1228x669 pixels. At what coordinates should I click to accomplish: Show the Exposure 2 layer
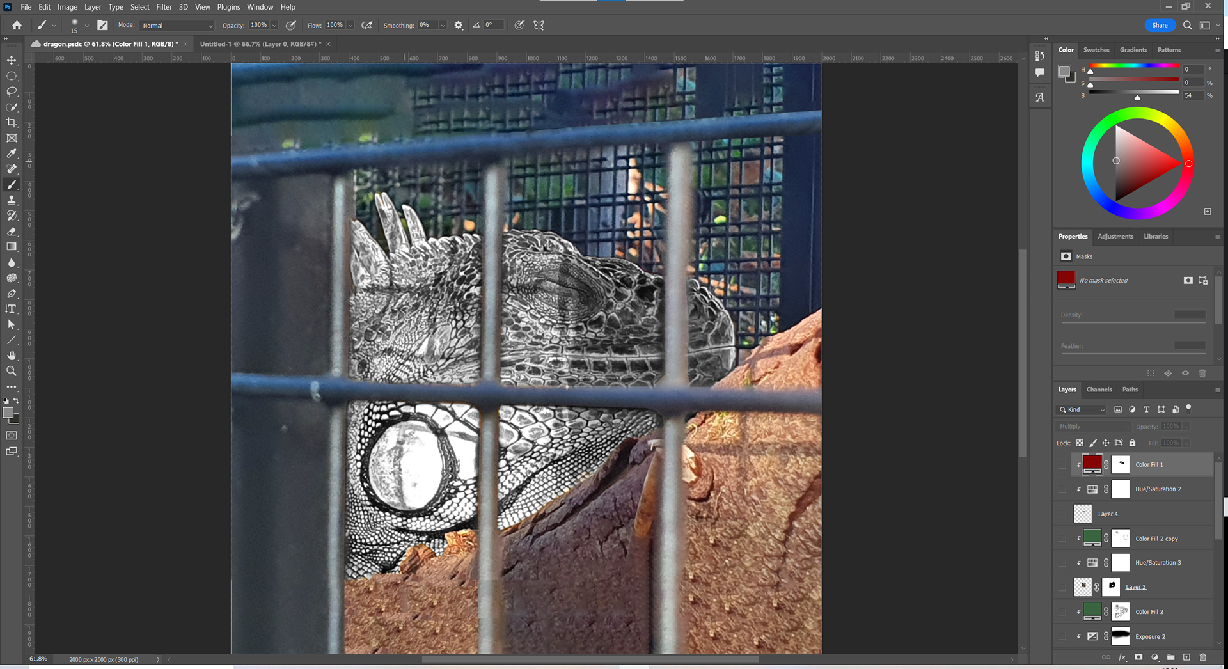coord(1062,636)
